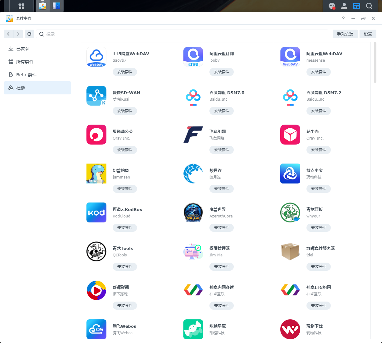This screenshot has width=382, height=343.
Task: Open the 节点小宝 title
Action: 315,170
